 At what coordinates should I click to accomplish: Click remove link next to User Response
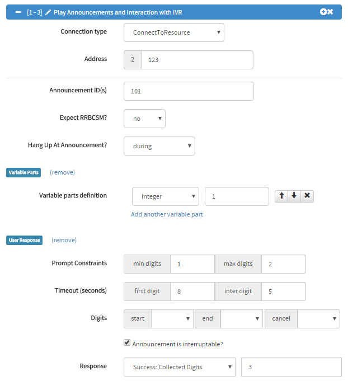(64, 240)
